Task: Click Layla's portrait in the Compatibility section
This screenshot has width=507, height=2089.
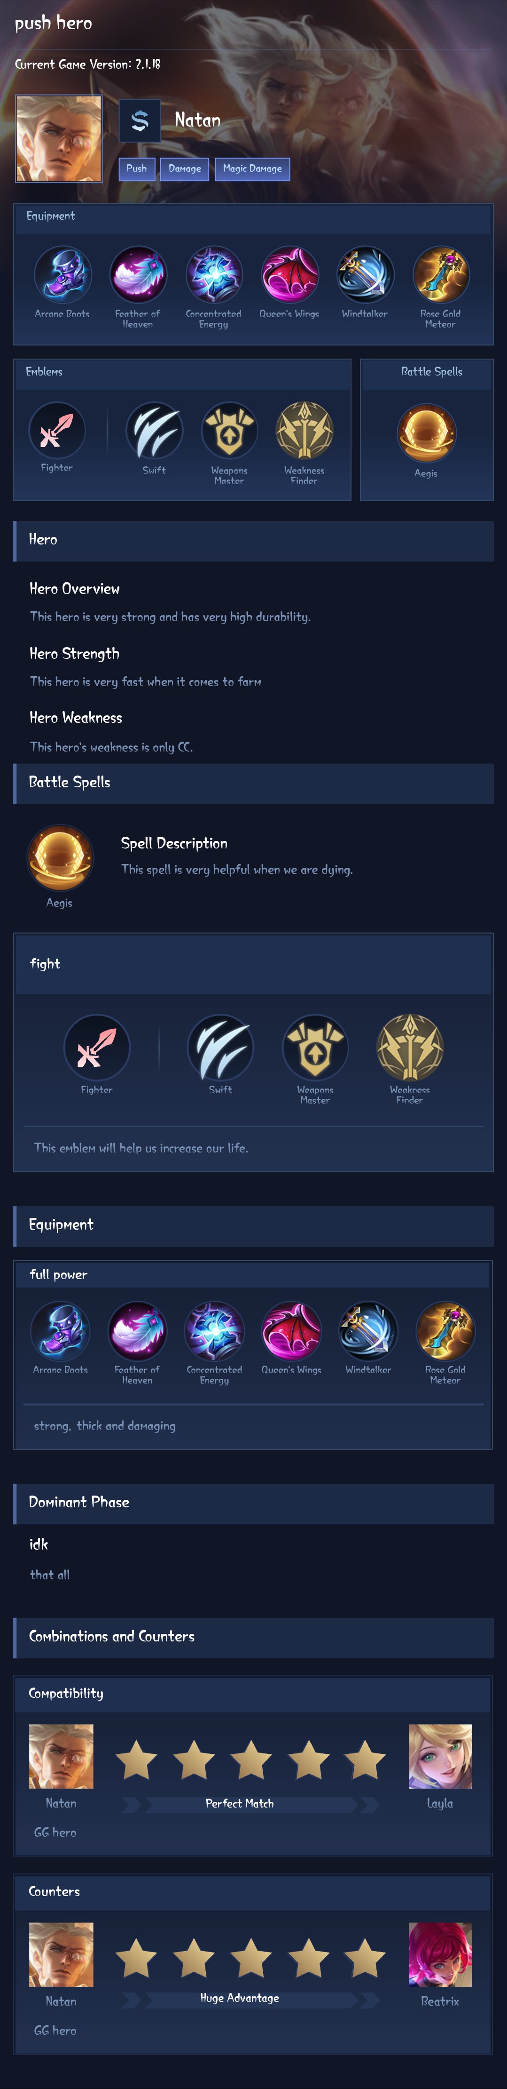Action: 440,1757
